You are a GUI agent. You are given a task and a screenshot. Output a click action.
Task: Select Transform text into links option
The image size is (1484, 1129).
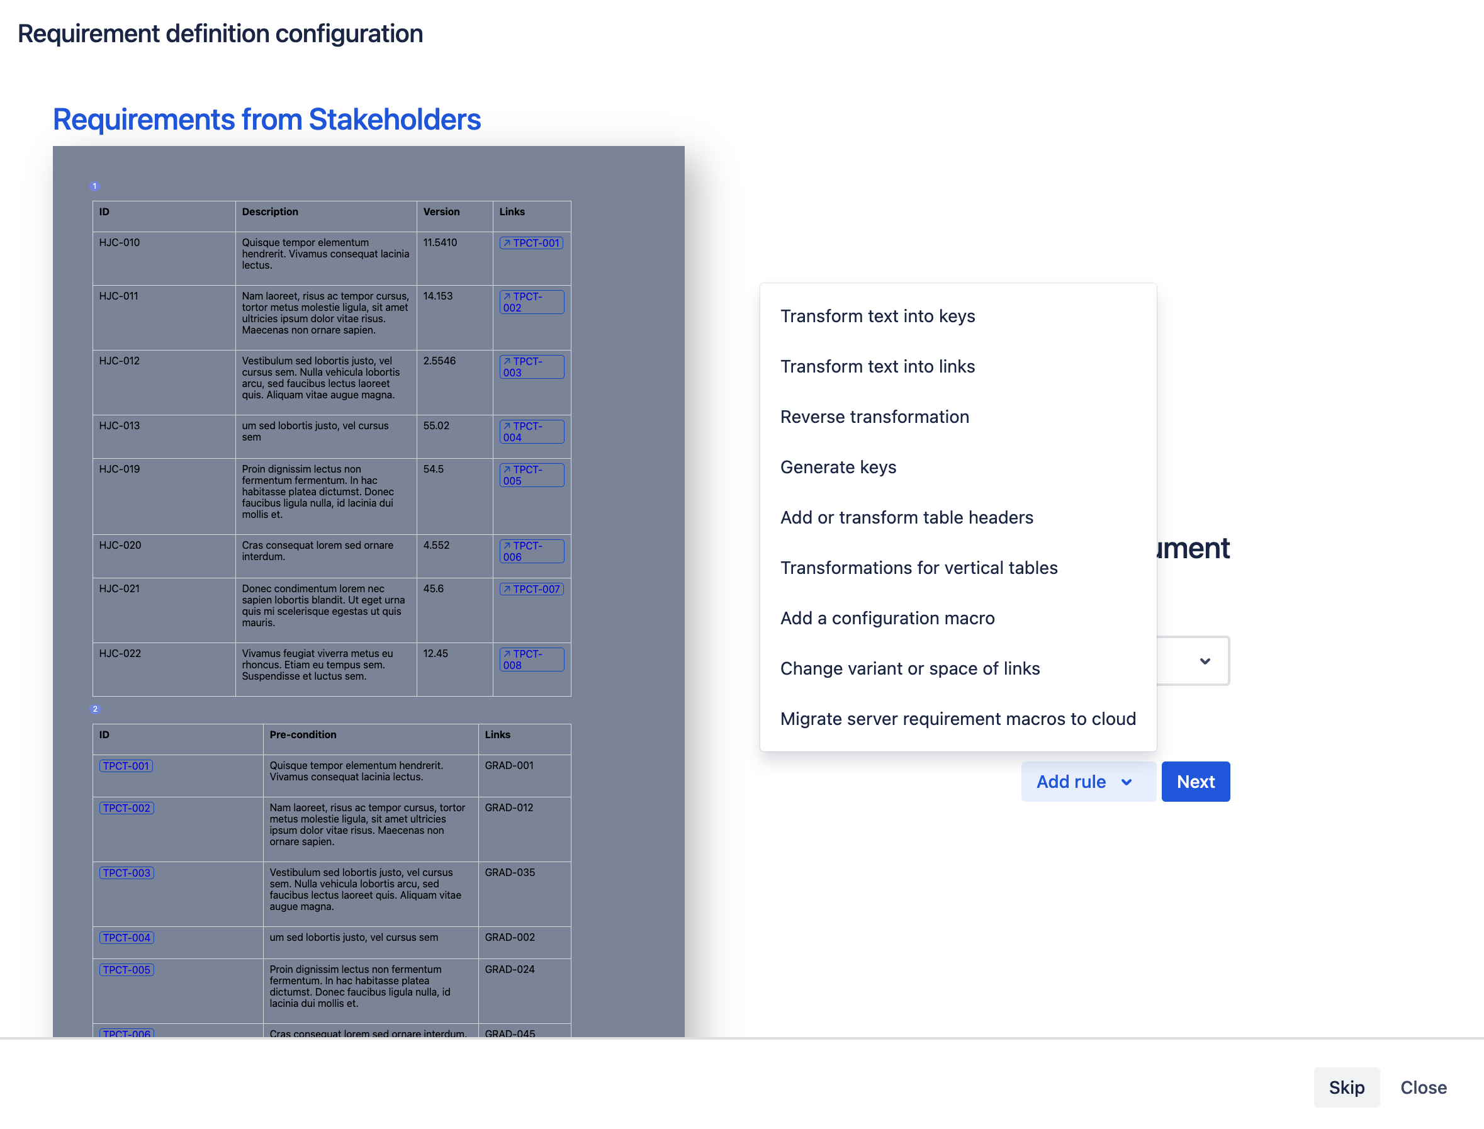coord(878,365)
